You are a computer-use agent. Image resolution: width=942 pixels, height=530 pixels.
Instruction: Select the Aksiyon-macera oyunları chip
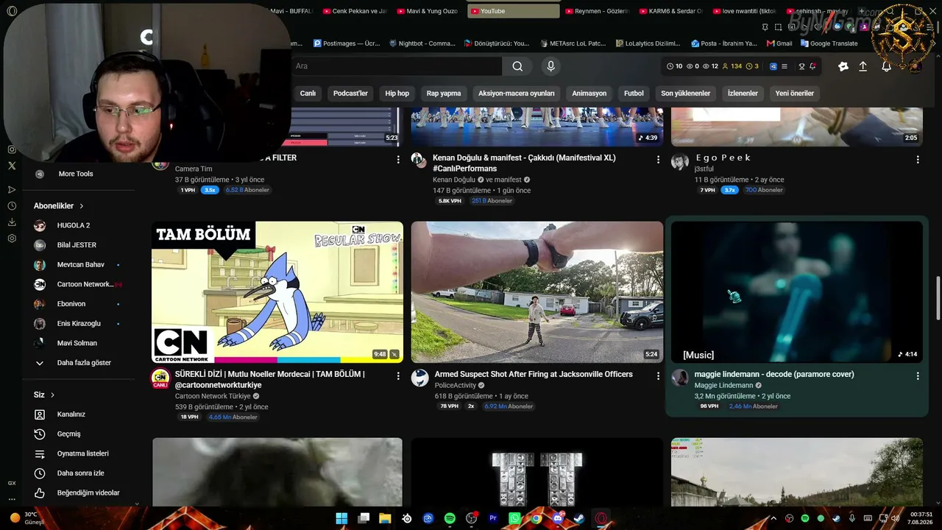click(x=517, y=93)
